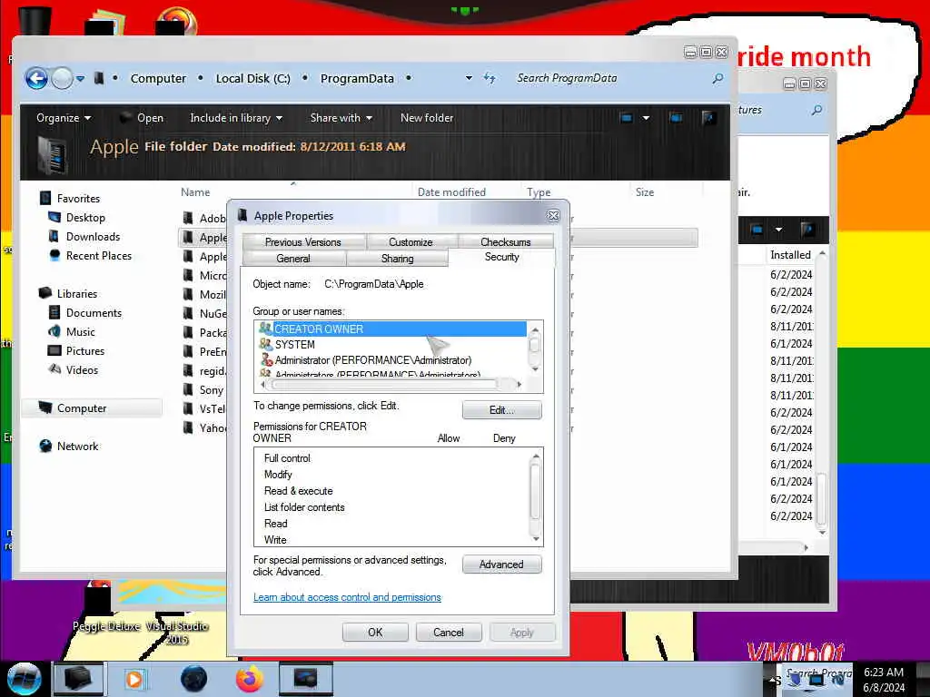Screen dimensions: 930x697
Task: Open the address bar history dropdown
Action: 469,78
